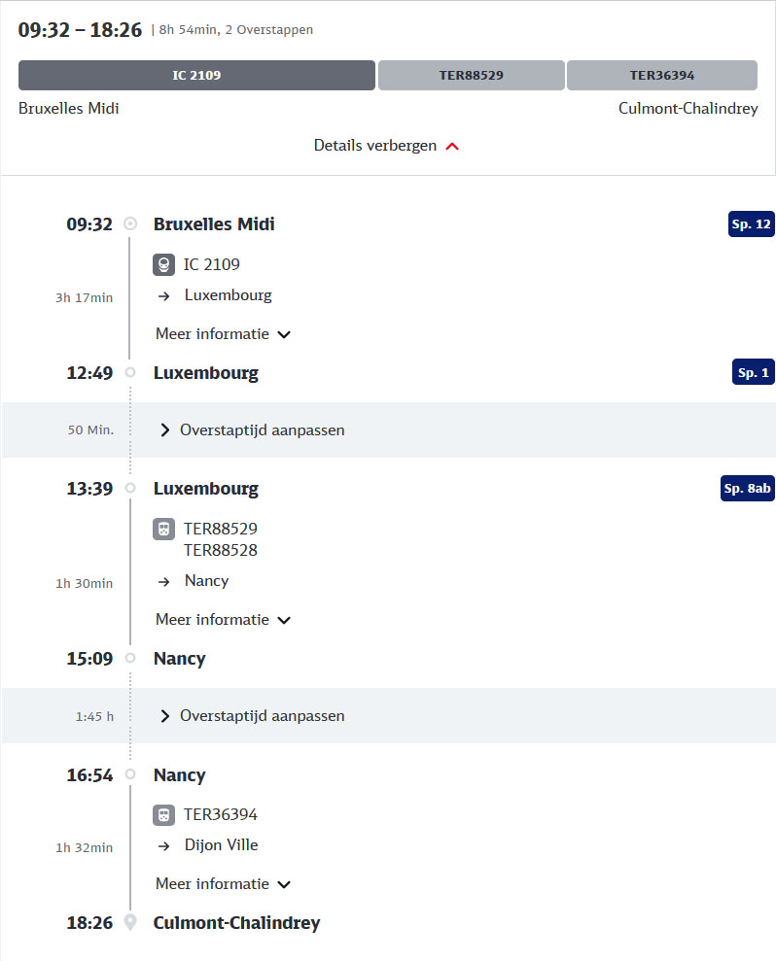This screenshot has height=961, width=776.
Task: Click the Sp. 1 platform badge at Luxembourg
Action: (x=754, y=372)
